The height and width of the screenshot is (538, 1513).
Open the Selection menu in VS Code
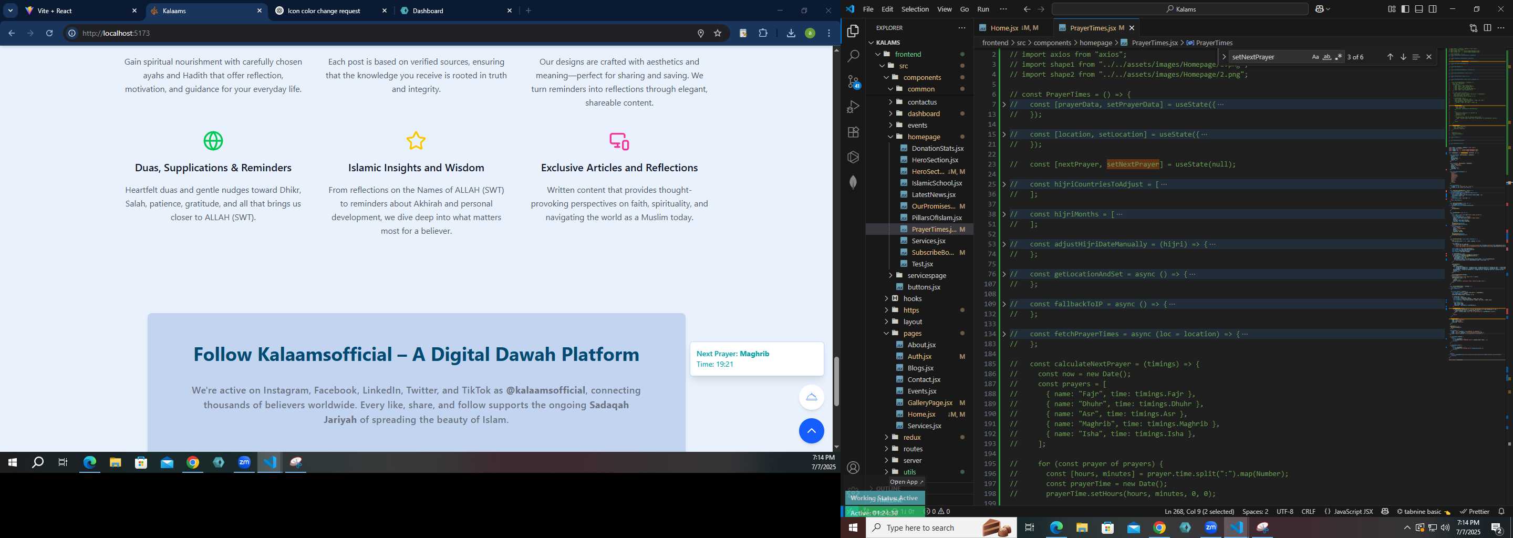pos(915,9)
